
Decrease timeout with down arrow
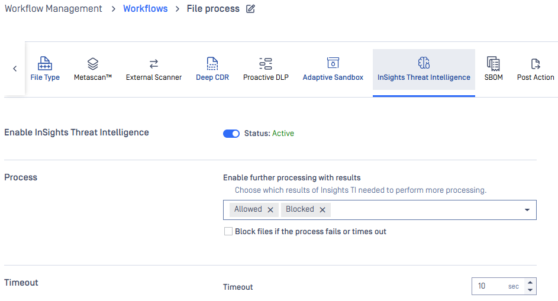point(530,290)
